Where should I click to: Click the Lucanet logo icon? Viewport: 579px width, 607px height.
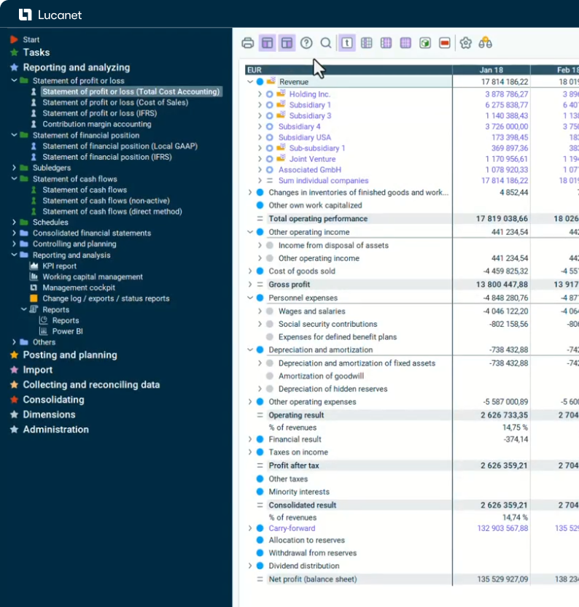click(25, 15)
